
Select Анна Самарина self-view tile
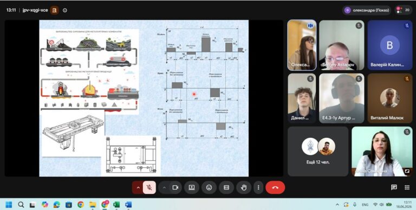click(x=382, y=152)
